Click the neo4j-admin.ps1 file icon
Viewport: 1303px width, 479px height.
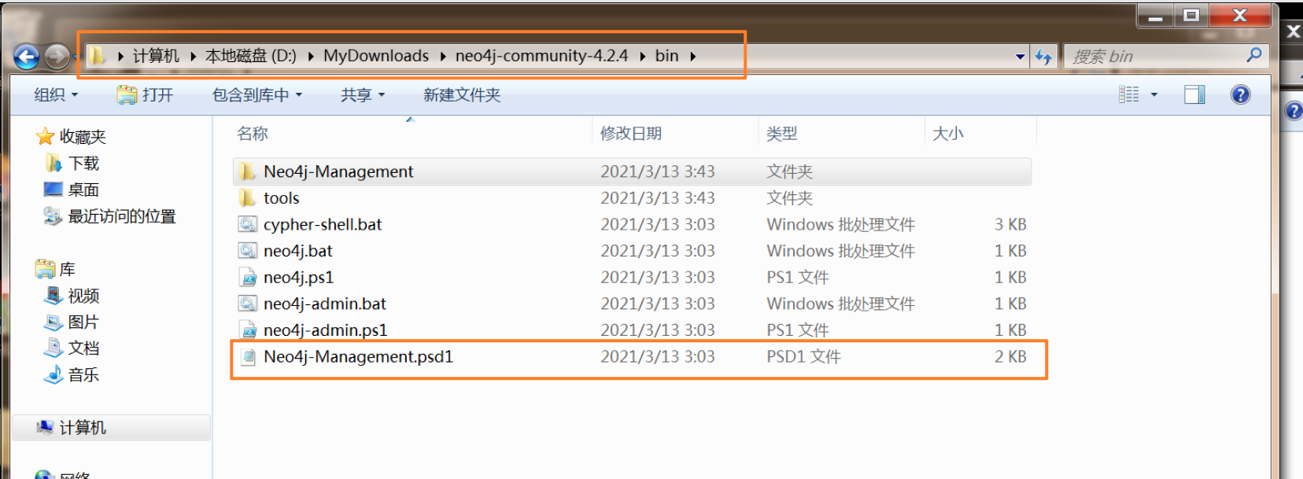coord(248,330)
